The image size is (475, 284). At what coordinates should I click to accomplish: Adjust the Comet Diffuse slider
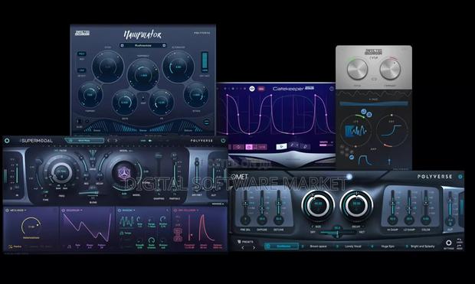(x=262, y=207)
